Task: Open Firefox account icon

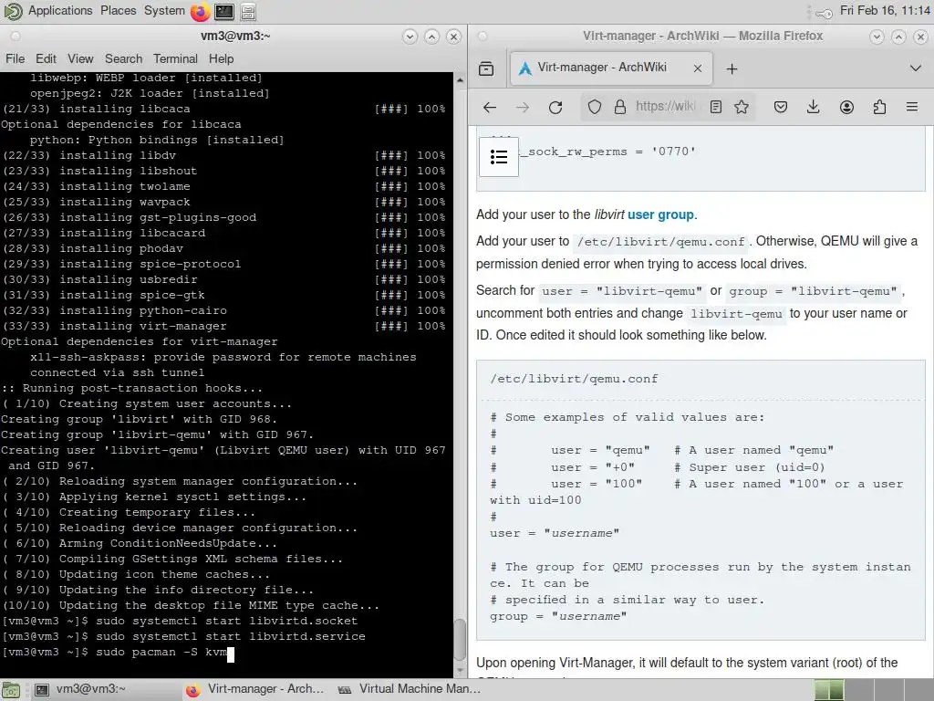Action: (x=846, y=108)
